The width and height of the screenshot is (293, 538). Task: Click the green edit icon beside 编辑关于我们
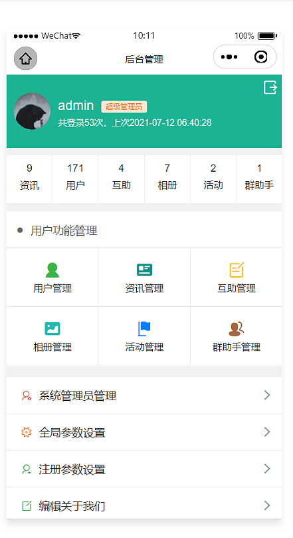point(27,506)
